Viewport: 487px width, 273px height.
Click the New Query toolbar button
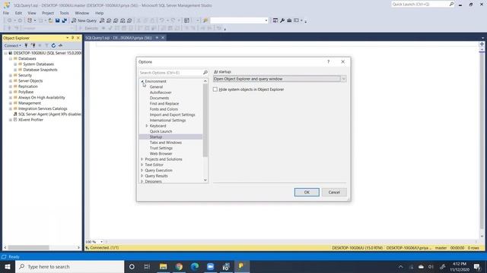click(84, 20)
